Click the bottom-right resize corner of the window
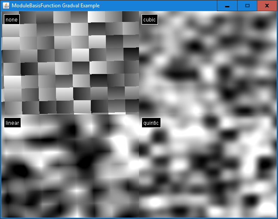Viewport: 278px width, 219px height. coord(277,218)
